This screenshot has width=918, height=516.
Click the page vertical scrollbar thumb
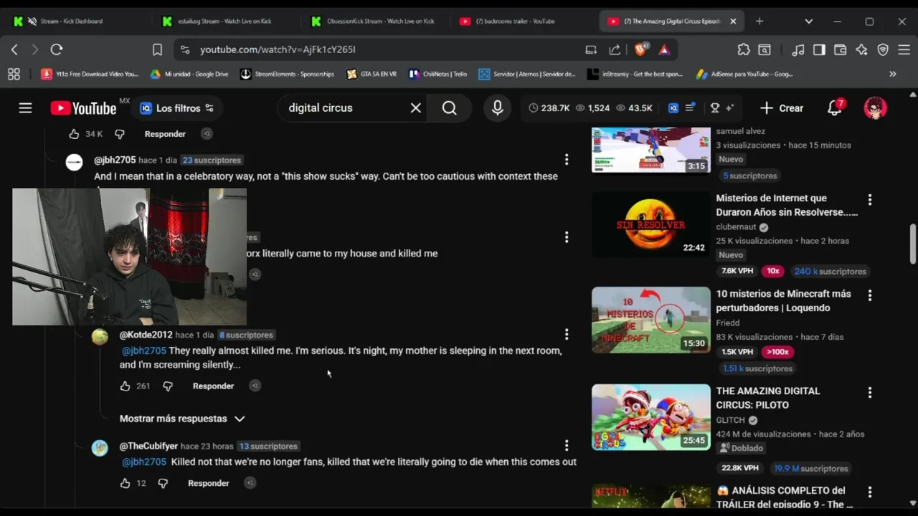[x=912, y=245]
